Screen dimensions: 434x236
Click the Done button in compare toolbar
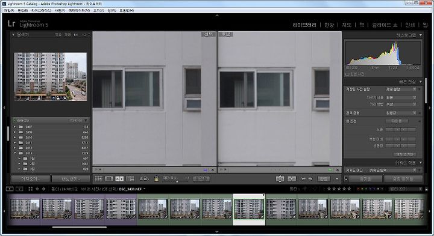click(324, 179)
